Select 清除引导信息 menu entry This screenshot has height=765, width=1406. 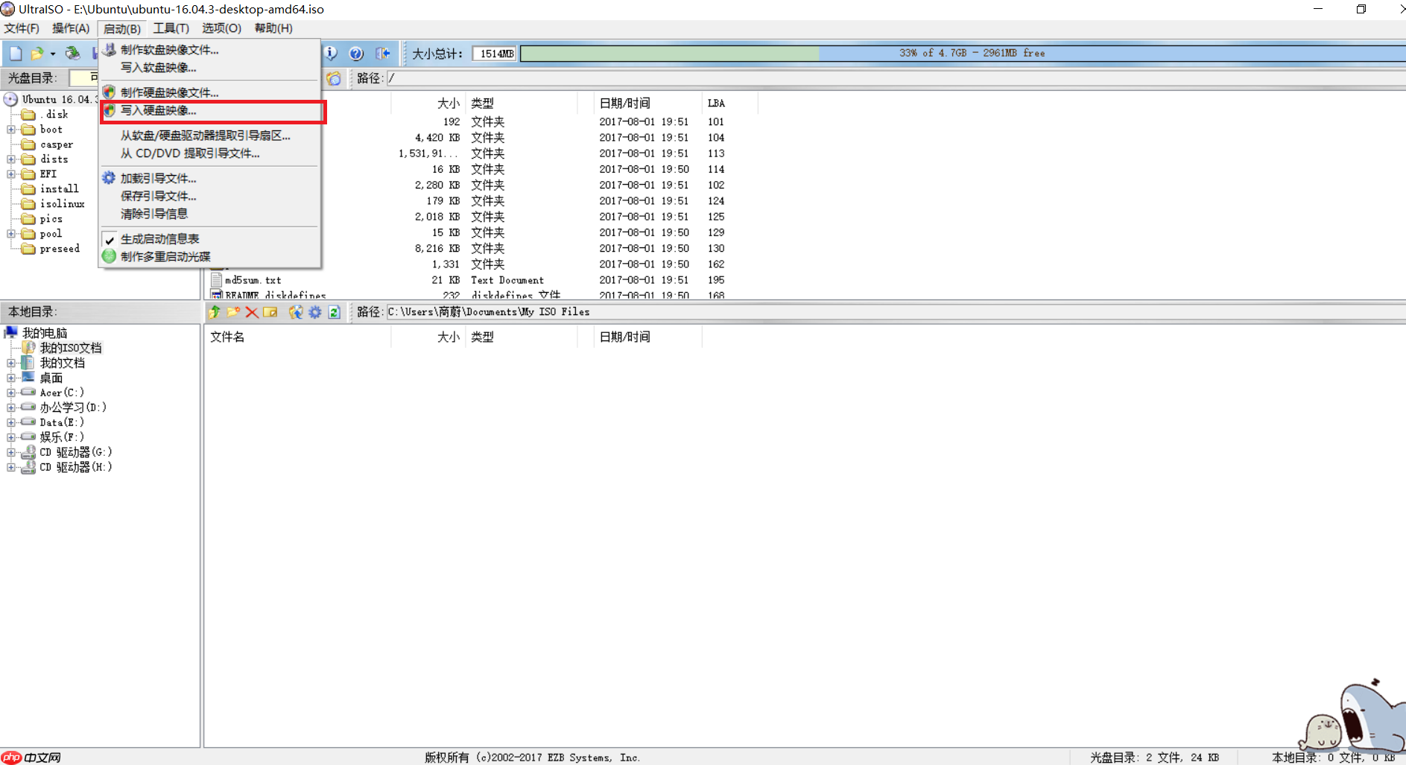(209, 214)
